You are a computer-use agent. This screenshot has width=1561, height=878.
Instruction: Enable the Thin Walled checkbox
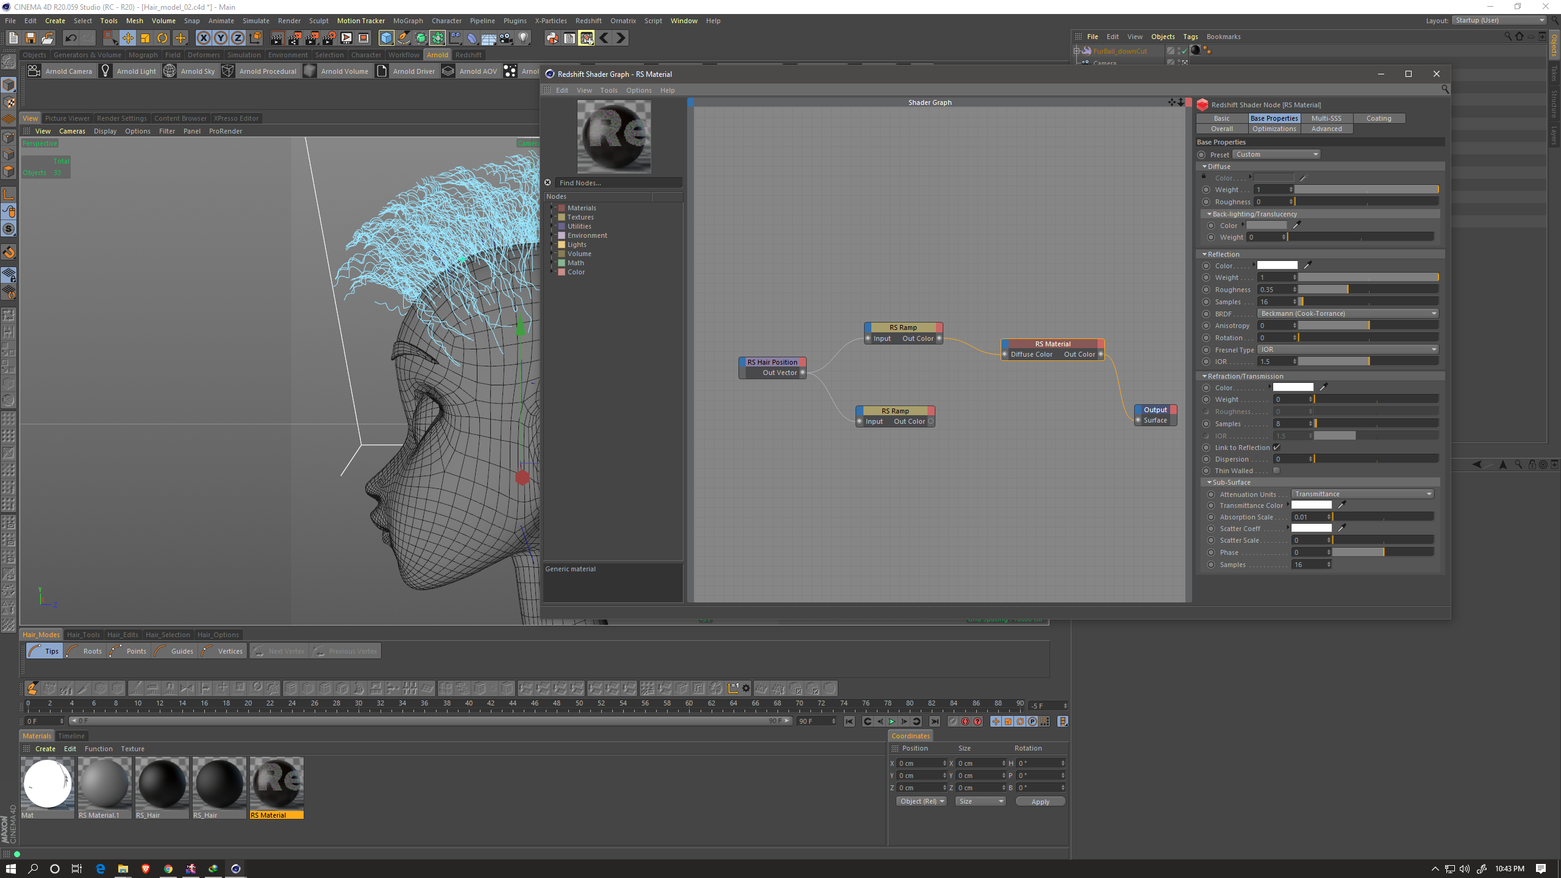click(1276, 471)
